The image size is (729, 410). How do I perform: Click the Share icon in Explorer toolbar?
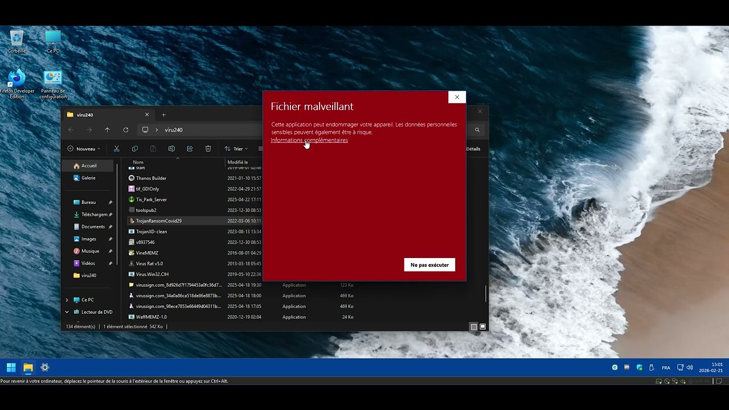pos(190,149)
